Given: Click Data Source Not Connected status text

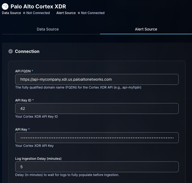Looking at the screenshot, I should 38,13.
